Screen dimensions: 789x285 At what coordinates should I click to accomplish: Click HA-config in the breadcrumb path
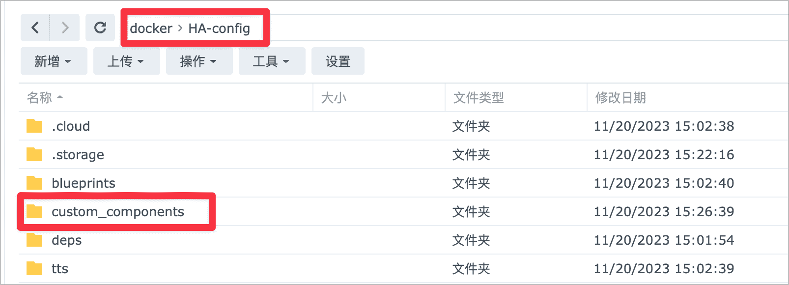(x=219, y=28)
